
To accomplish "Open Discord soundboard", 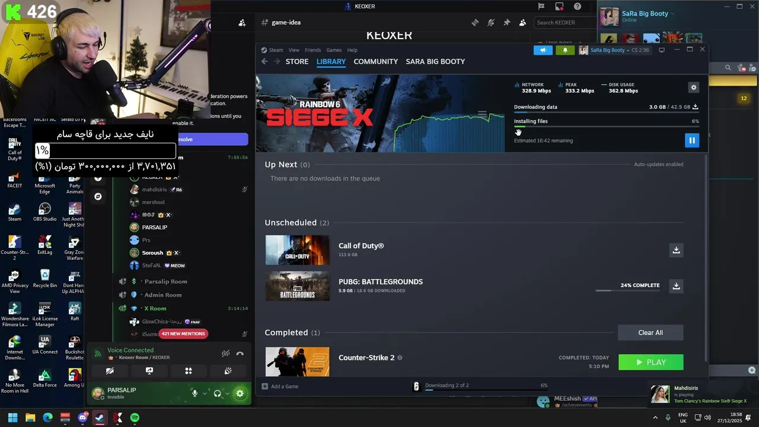I will coord(228,371).
